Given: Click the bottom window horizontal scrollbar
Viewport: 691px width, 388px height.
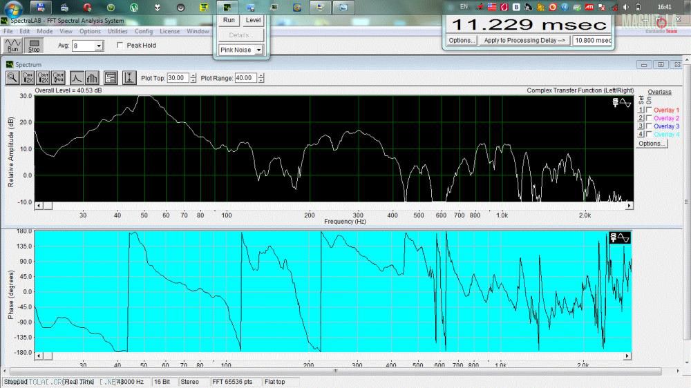Looking at the screenshot, I should 335,371.
